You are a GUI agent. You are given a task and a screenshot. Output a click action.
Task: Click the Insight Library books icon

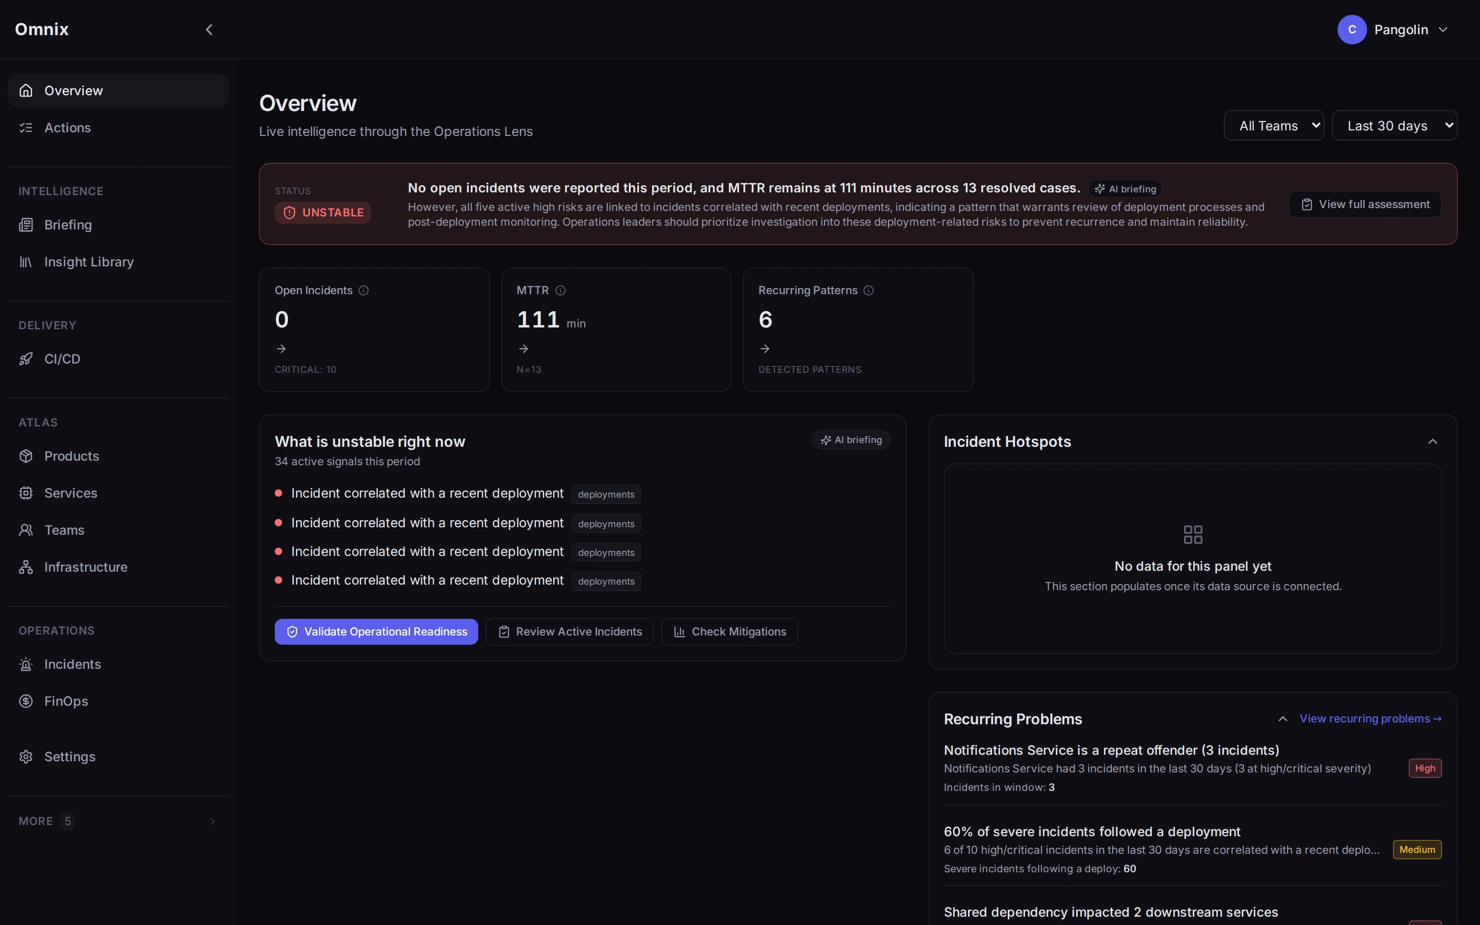[x=26, y=262]
